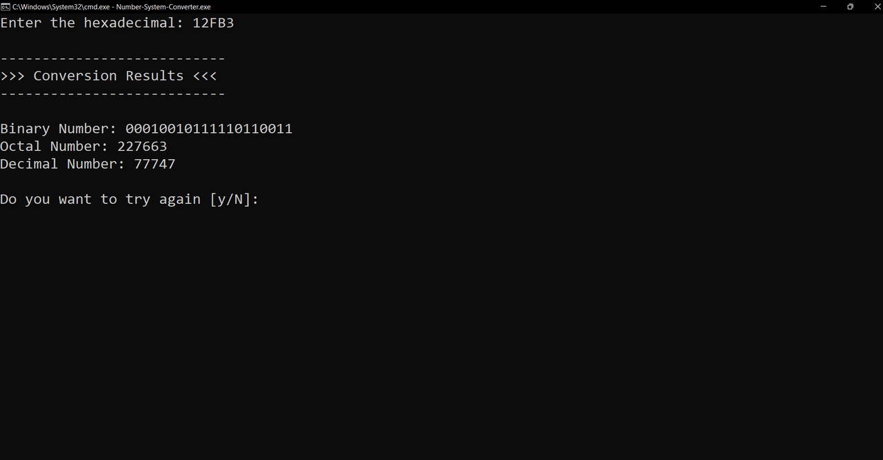
Task: Restore down the console window
Action: (850, 6)
